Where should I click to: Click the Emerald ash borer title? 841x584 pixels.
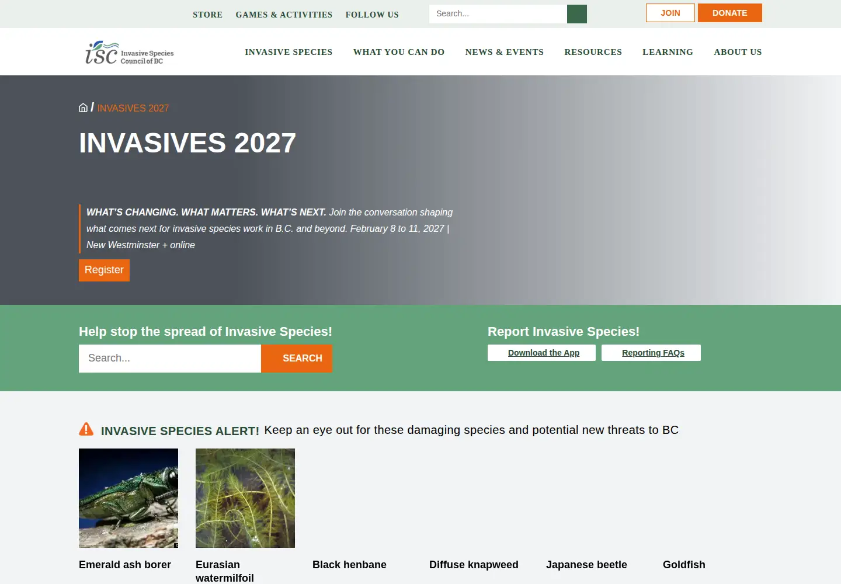tap(125, 565)
